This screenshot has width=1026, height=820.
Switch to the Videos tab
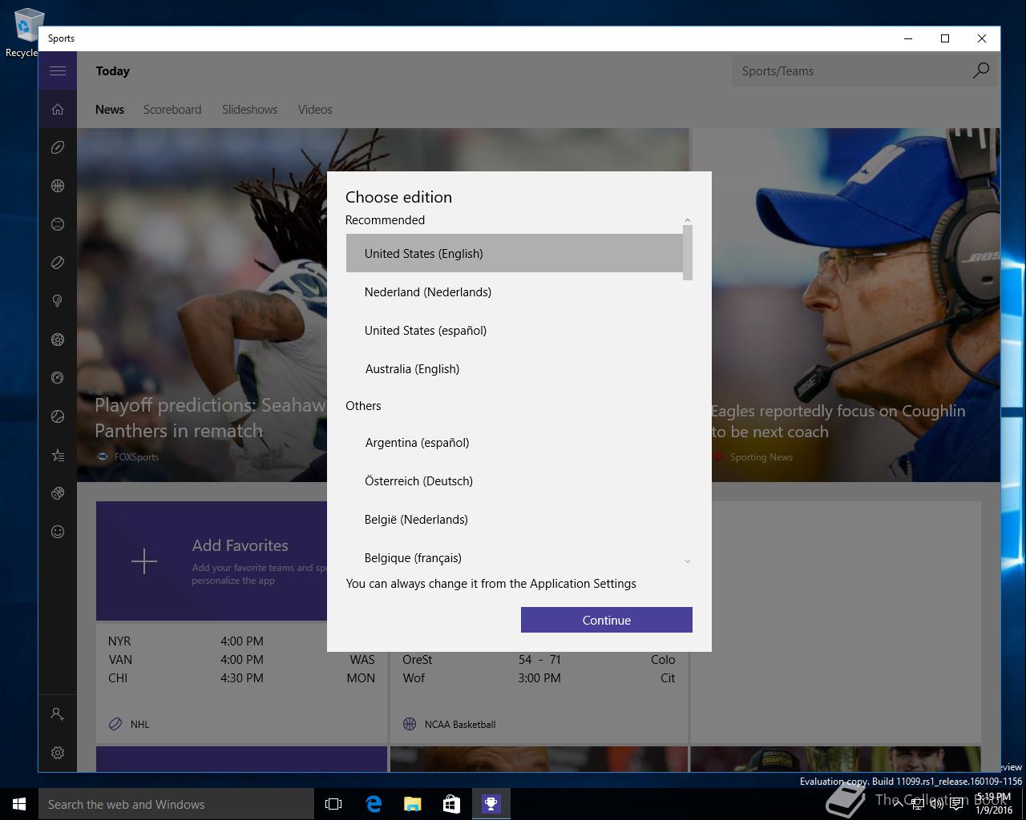[x=315, y=110]
